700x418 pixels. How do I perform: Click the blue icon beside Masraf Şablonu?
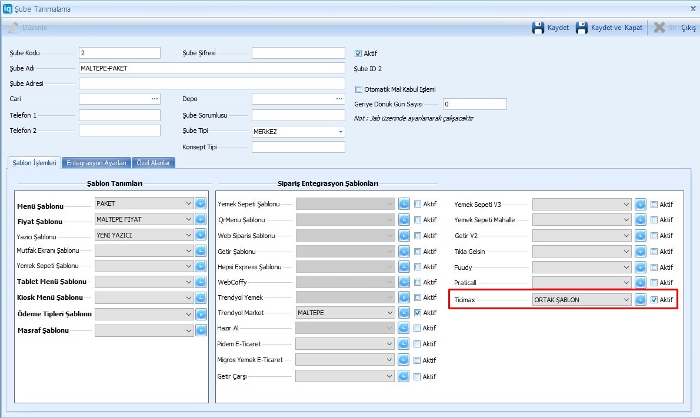click(201, 330)
